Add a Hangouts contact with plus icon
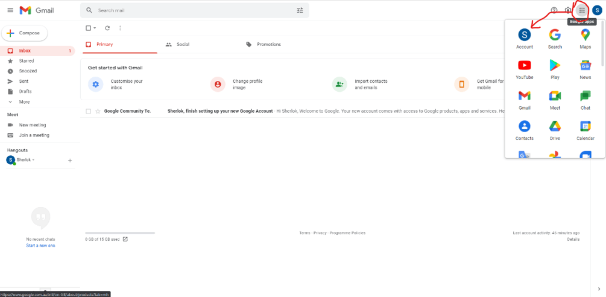 [x=70, y=161]
